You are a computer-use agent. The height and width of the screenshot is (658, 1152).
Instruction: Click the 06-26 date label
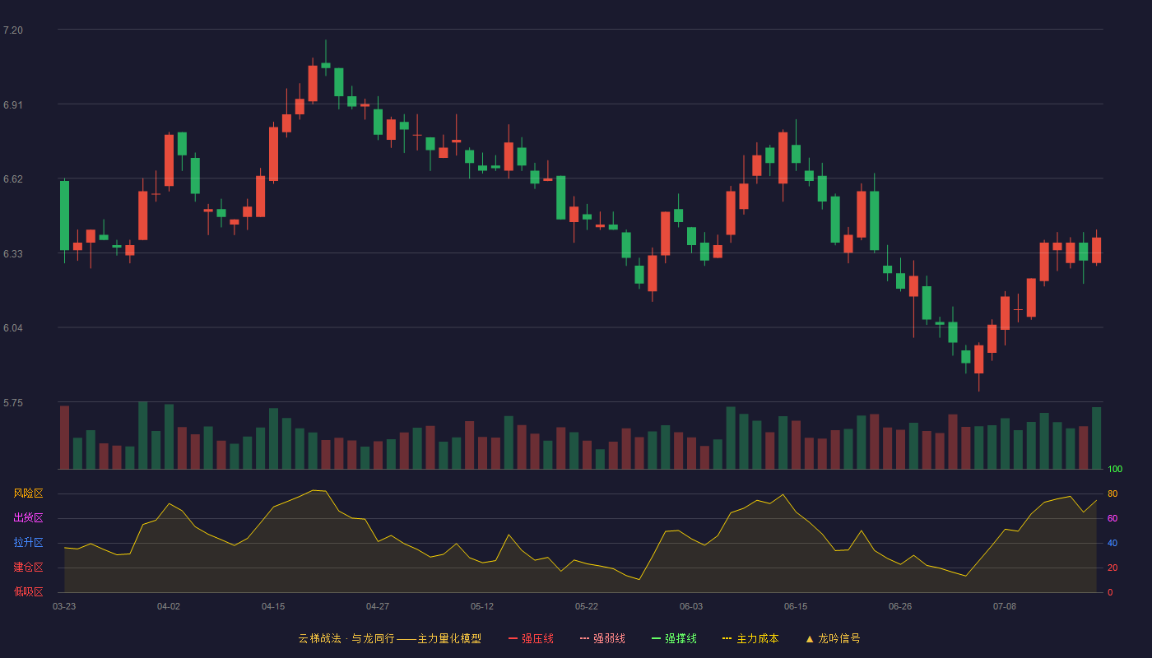click(x=900, y=606)
